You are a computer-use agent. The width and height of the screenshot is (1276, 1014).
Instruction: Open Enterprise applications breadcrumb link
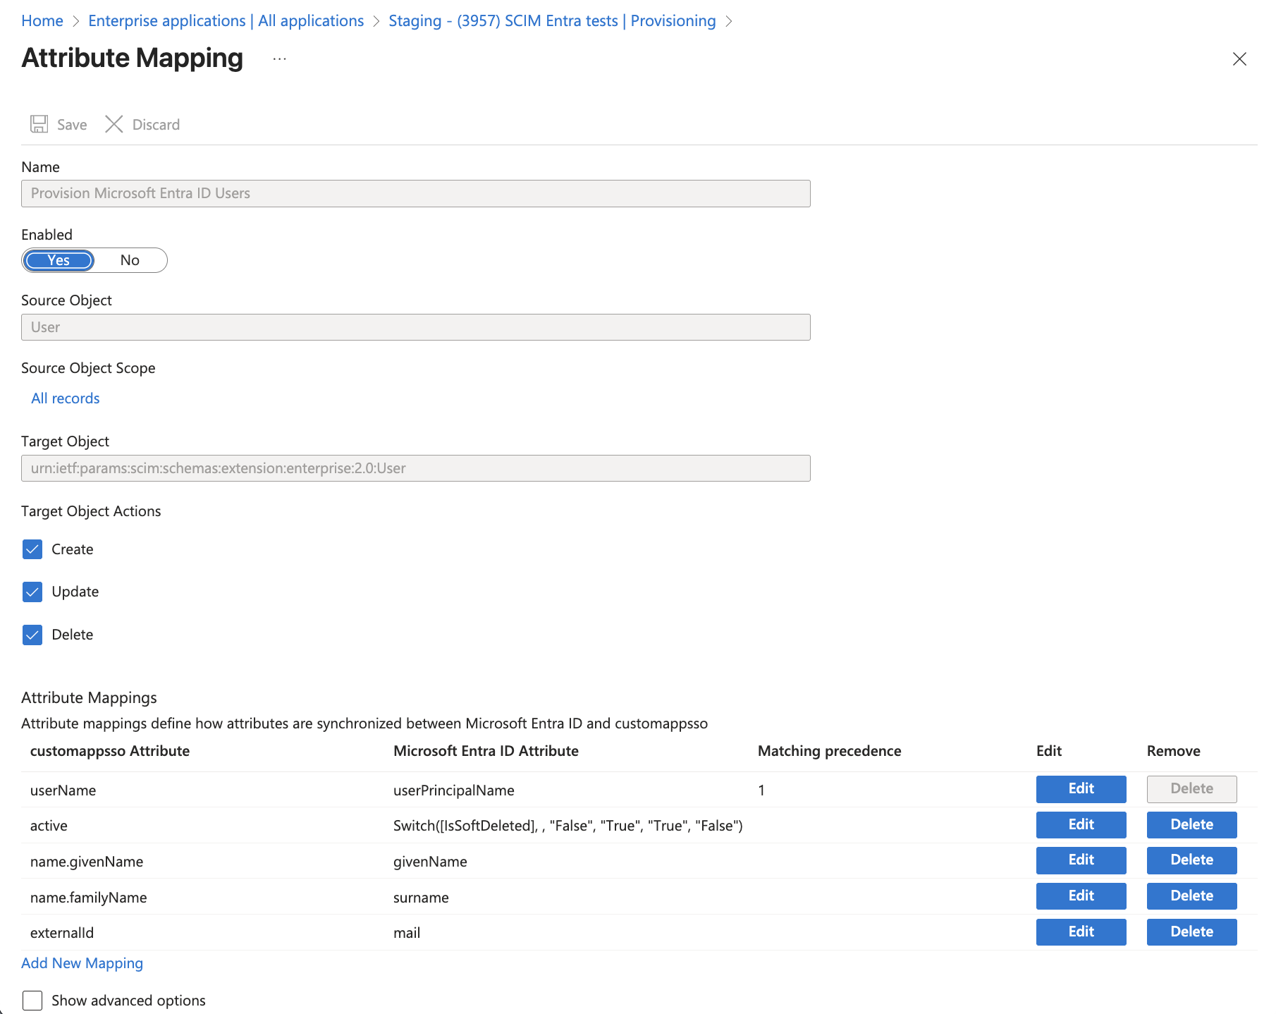pos(226,20)
